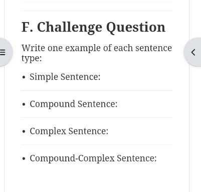Collapse side panel with left chevron

pos(193,52)
